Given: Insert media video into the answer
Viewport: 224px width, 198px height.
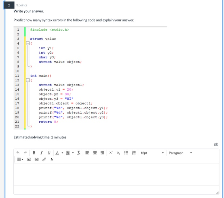Looking at the screenshot, I should (x=36, y=159).
